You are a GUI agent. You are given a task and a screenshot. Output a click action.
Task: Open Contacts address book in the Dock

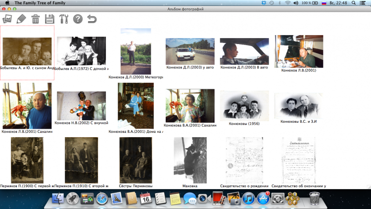[x=131, y=199]
